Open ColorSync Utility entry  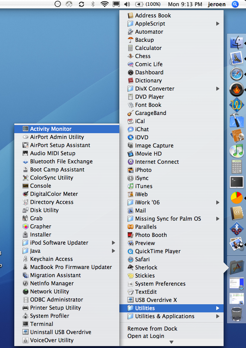(67, 178)
